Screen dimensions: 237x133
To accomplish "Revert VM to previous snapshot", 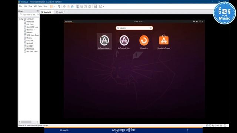I will tap(69, 6).
